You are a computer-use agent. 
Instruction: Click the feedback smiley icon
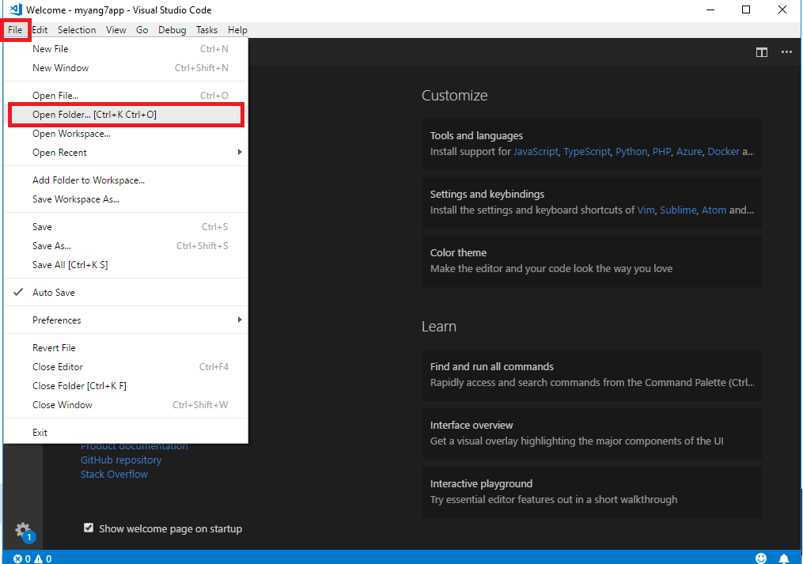761,558
